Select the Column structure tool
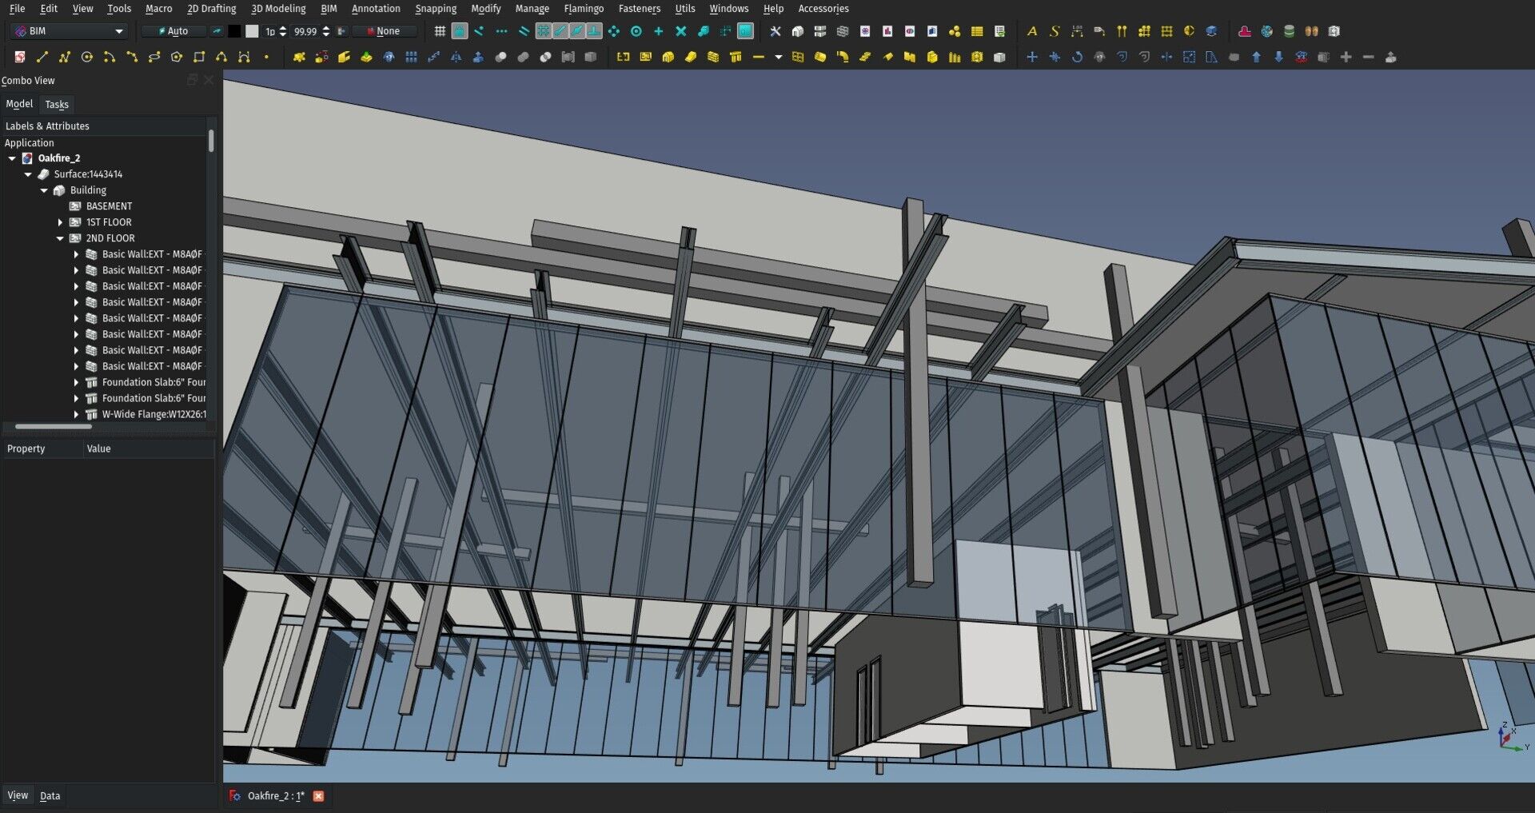Screen dimensions: 1535x813 (x=736, y=57)
